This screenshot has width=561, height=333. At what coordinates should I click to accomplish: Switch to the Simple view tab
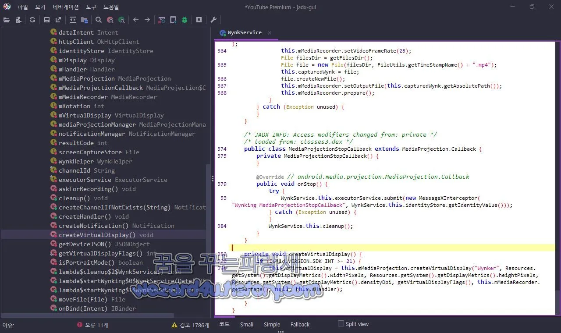(272, 324)
